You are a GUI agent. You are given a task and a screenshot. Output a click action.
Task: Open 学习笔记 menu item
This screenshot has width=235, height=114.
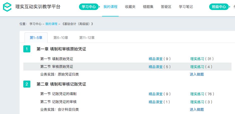[x=186, y=7]
